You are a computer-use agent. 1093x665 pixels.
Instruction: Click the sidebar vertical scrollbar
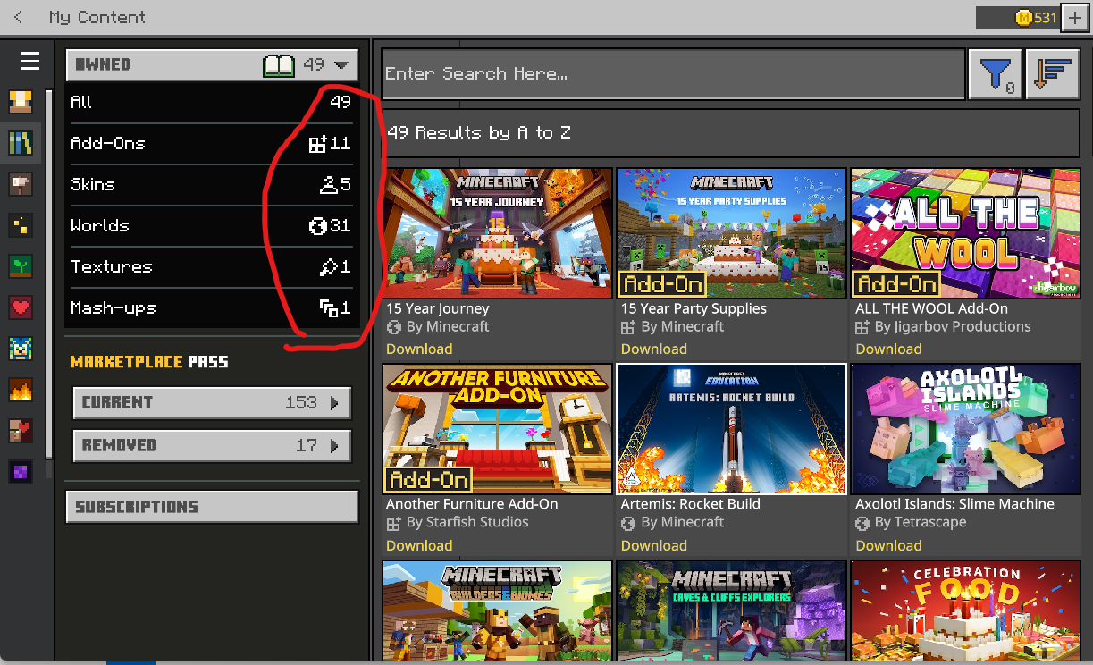coord(49,275)
